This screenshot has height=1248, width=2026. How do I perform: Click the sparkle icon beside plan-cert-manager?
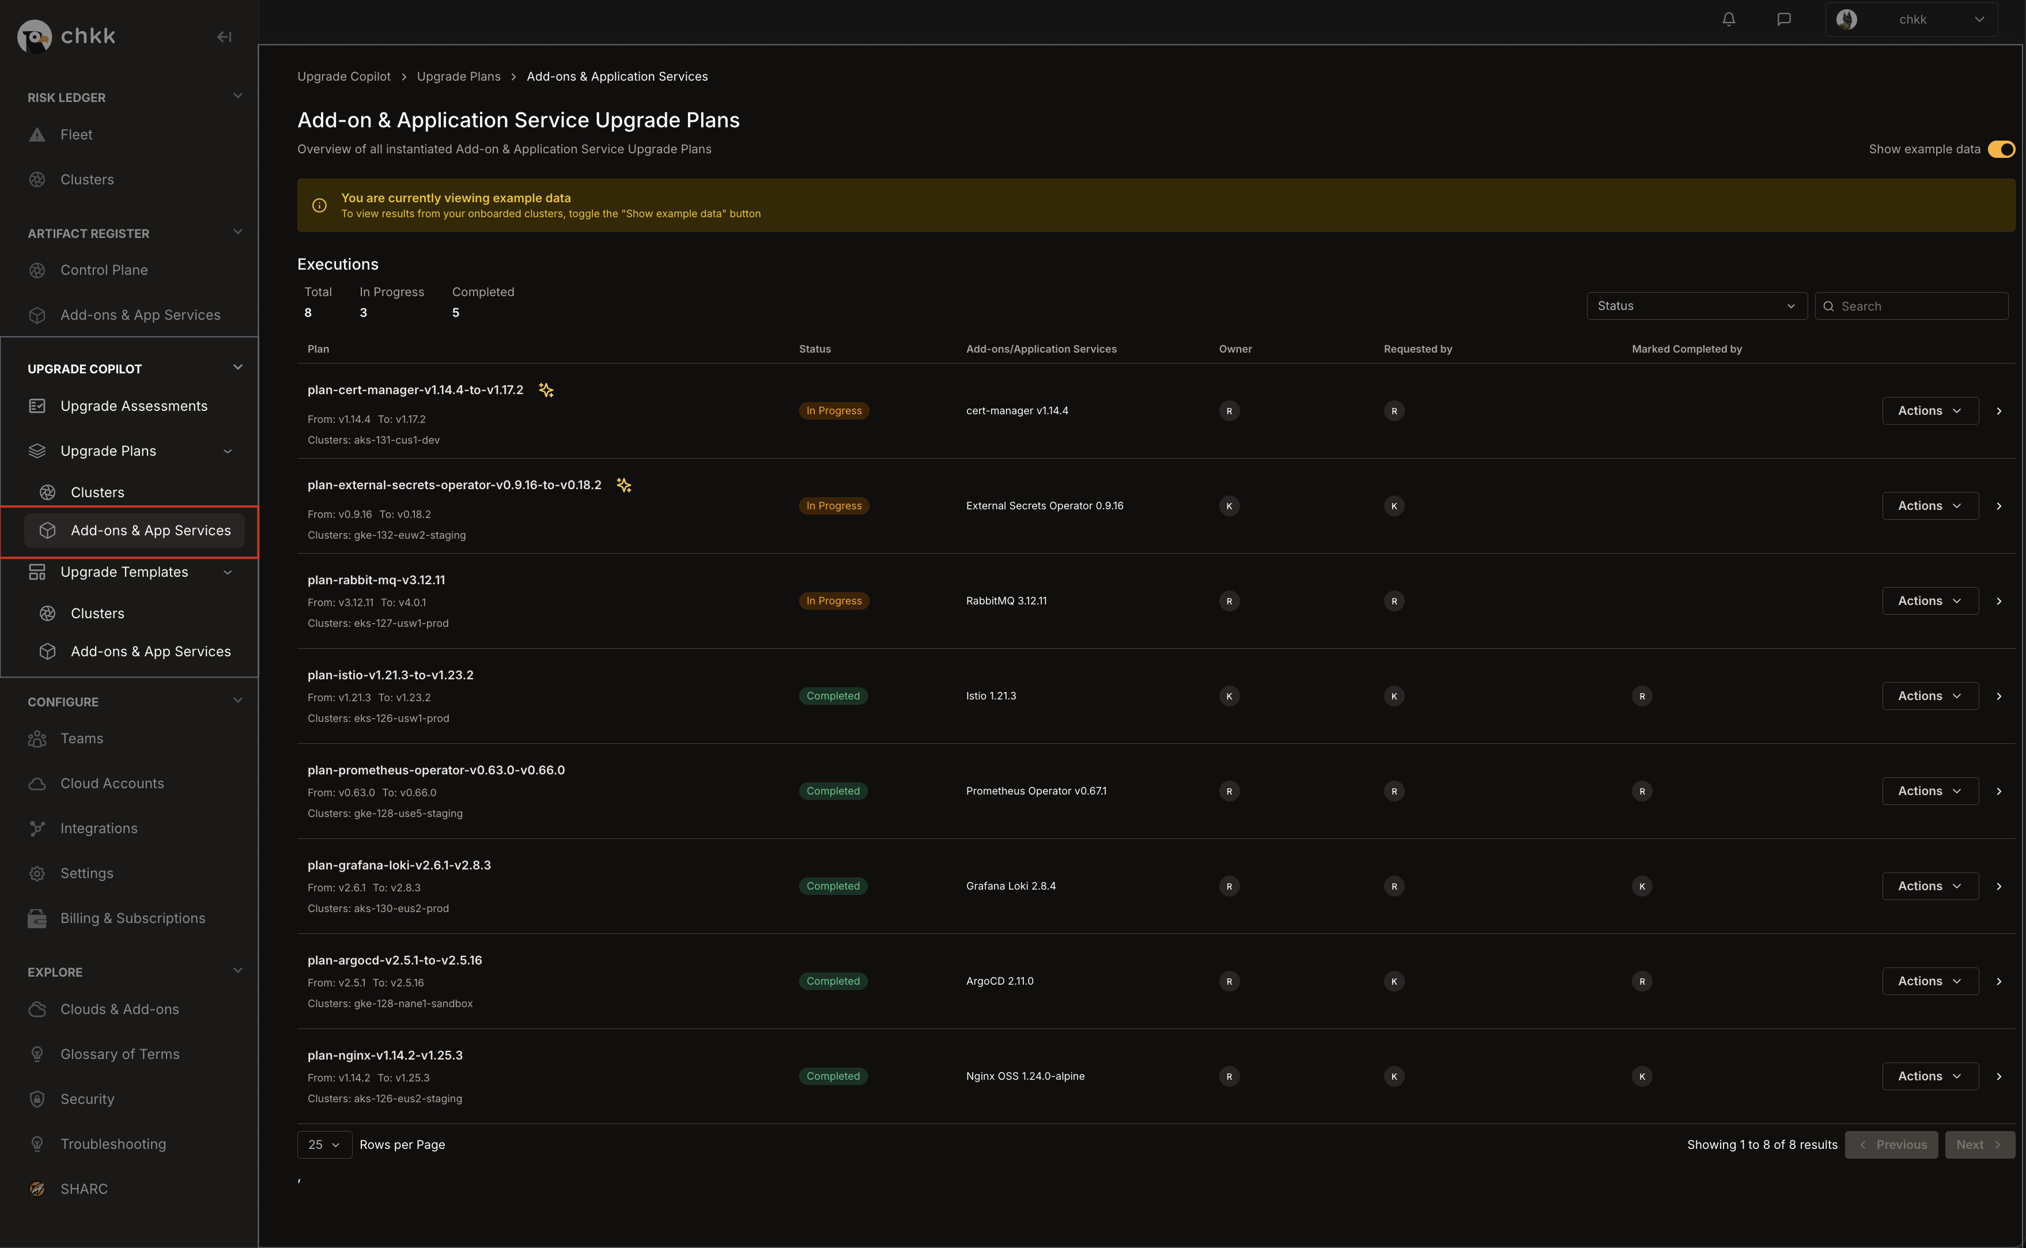(x=546, y=391)
